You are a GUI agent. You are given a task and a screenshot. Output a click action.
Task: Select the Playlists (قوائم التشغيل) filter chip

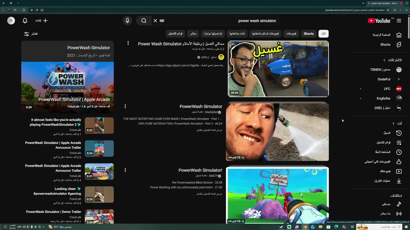coord(176,34)
